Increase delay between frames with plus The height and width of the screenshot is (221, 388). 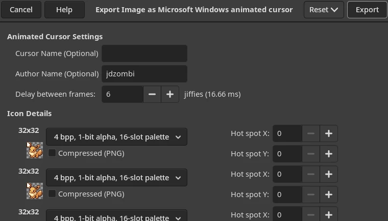pyautogui.click(x=170, y=94)
